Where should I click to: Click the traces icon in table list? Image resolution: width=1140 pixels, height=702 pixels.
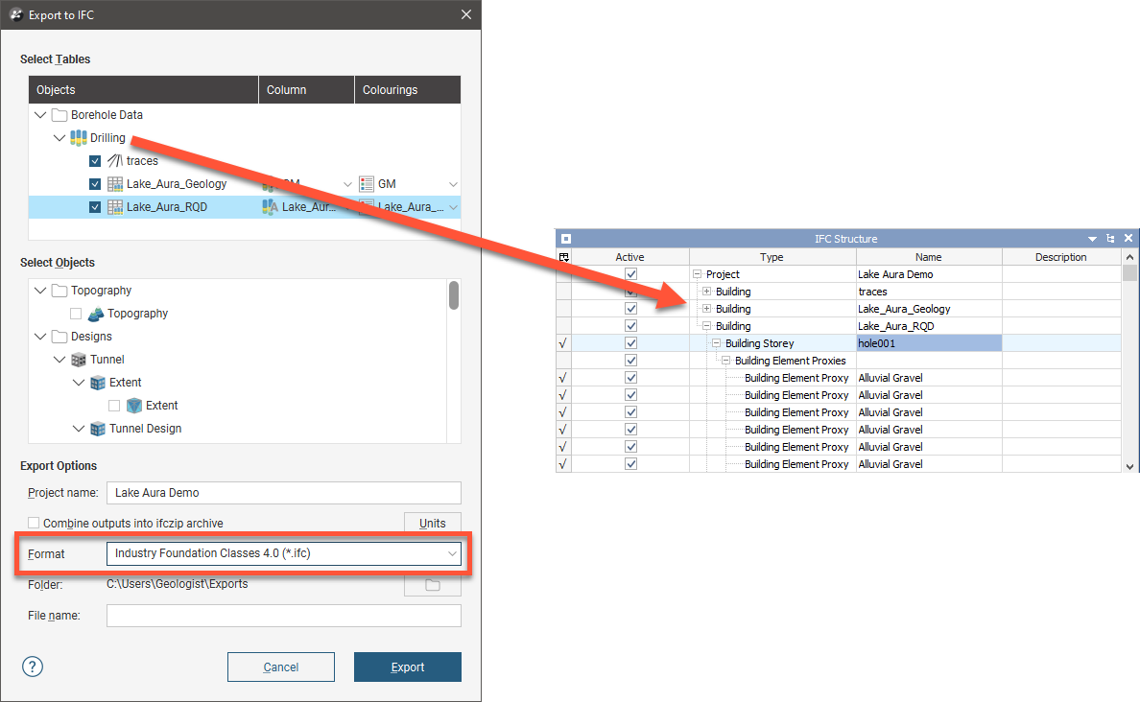[x=115, y=161]
